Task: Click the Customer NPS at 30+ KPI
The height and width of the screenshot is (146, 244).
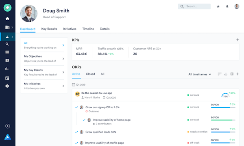Action: 147,52
